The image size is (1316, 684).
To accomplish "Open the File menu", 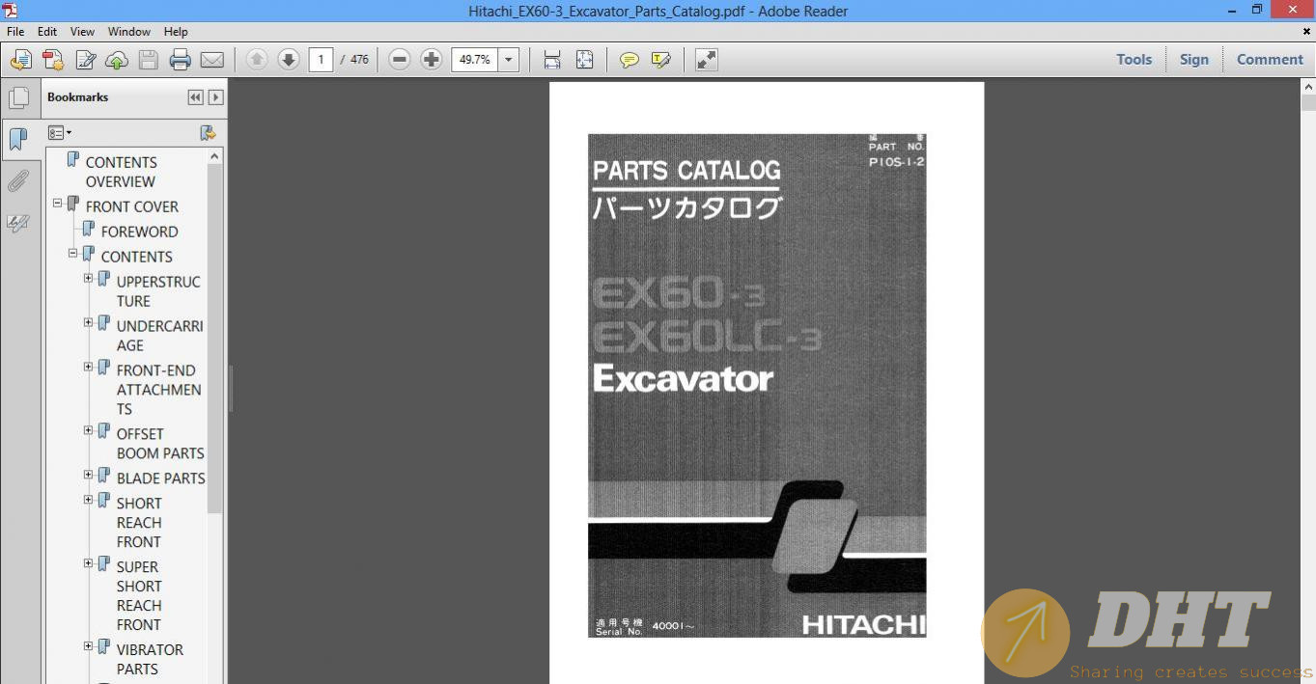I will [15, 32].
